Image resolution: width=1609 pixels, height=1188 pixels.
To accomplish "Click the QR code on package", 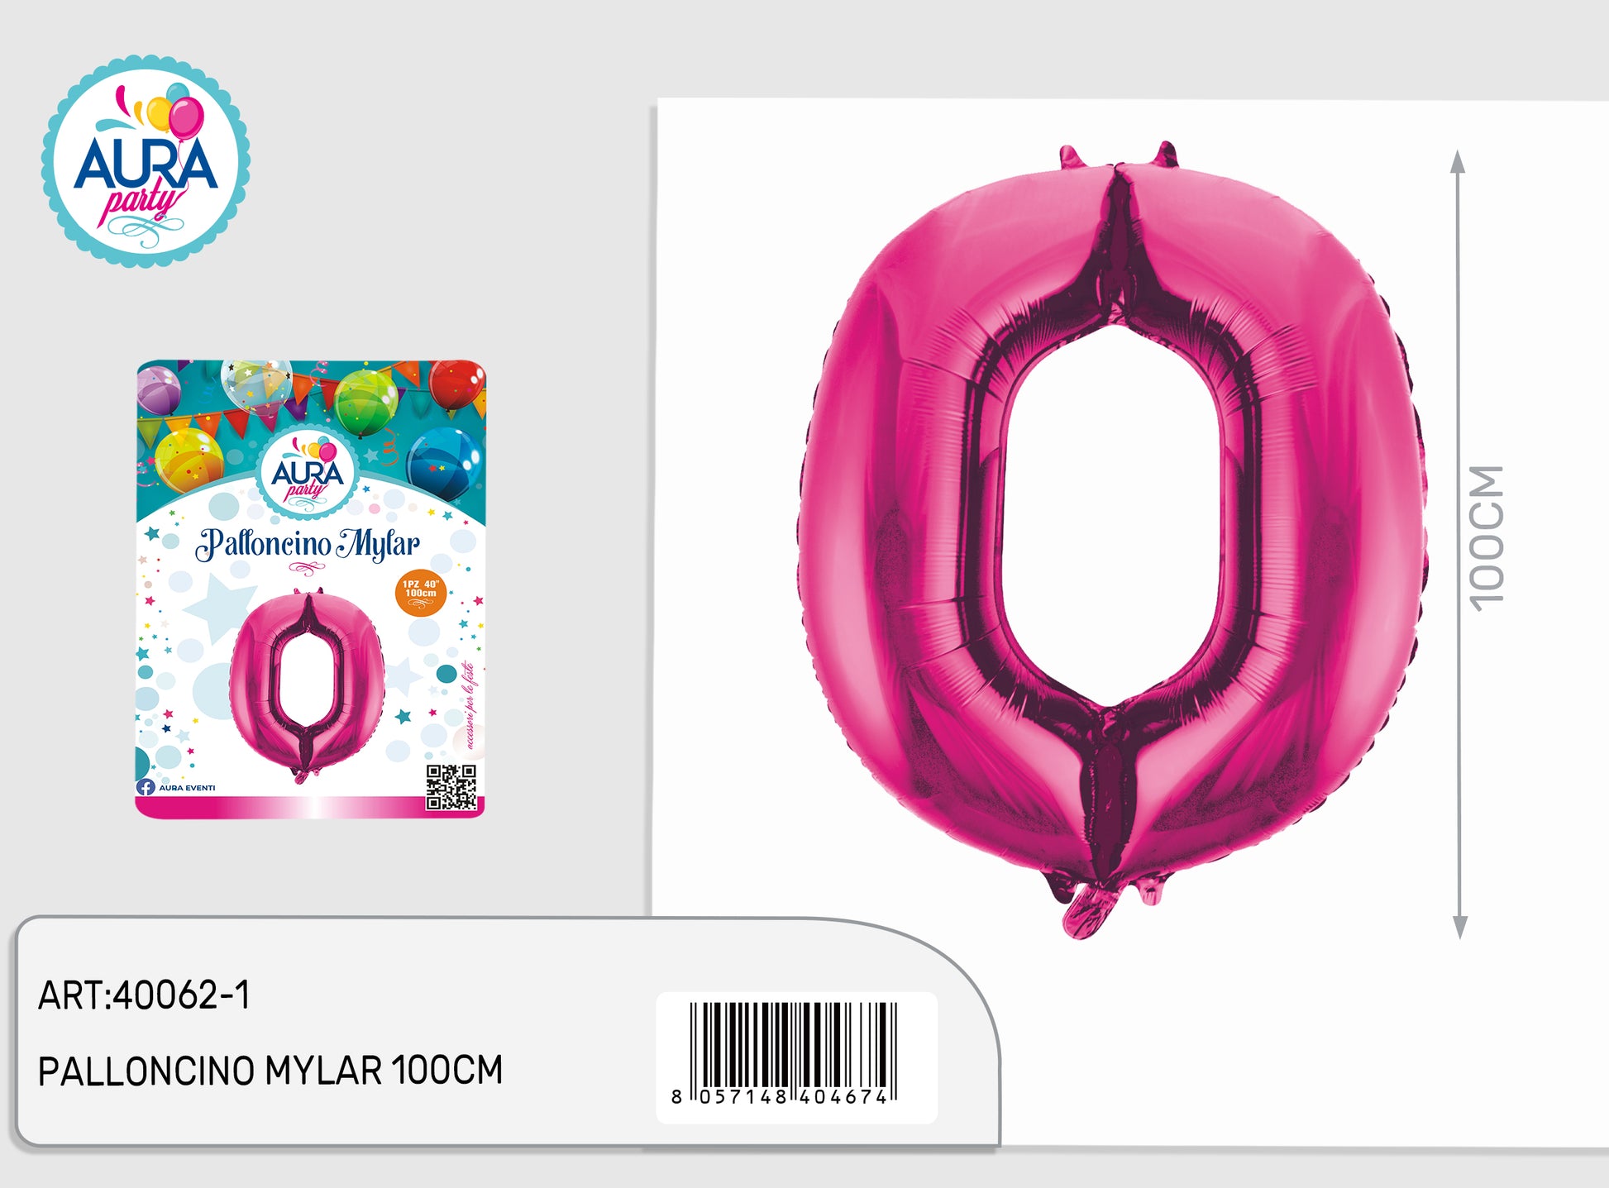I will [451, 787].
